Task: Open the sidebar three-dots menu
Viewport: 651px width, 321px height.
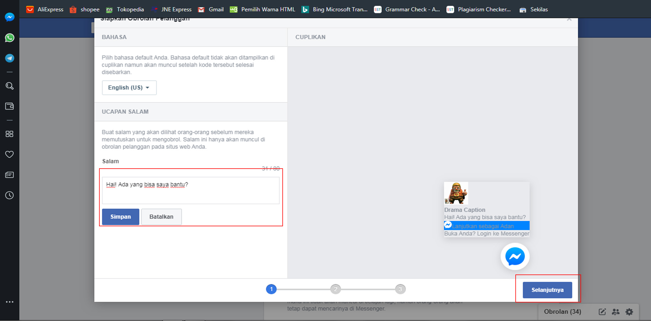Action: [9, 302]
